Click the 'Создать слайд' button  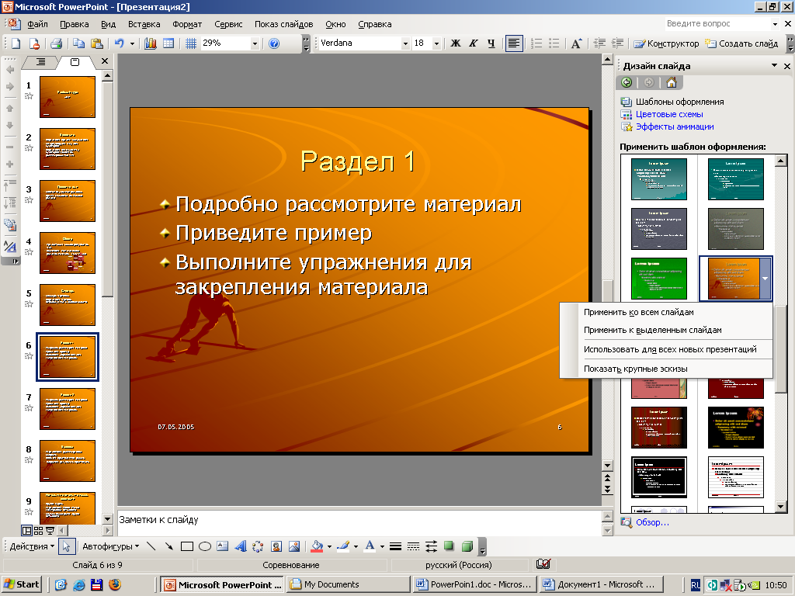pos(742,43)
